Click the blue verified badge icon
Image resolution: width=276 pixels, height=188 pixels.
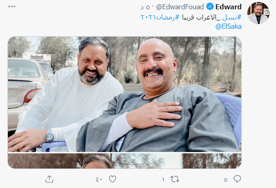[x=210, y=6]
